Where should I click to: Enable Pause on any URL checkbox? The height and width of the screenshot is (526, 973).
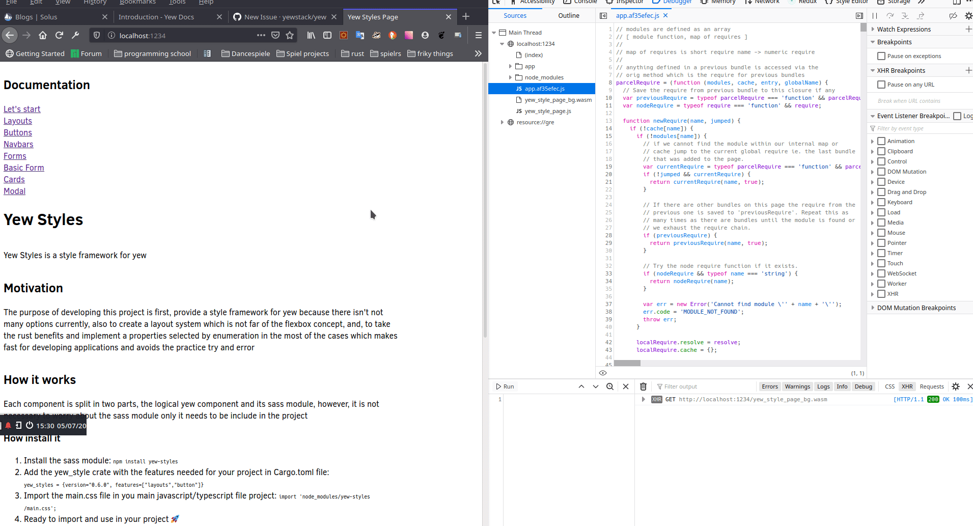[881, 85]
